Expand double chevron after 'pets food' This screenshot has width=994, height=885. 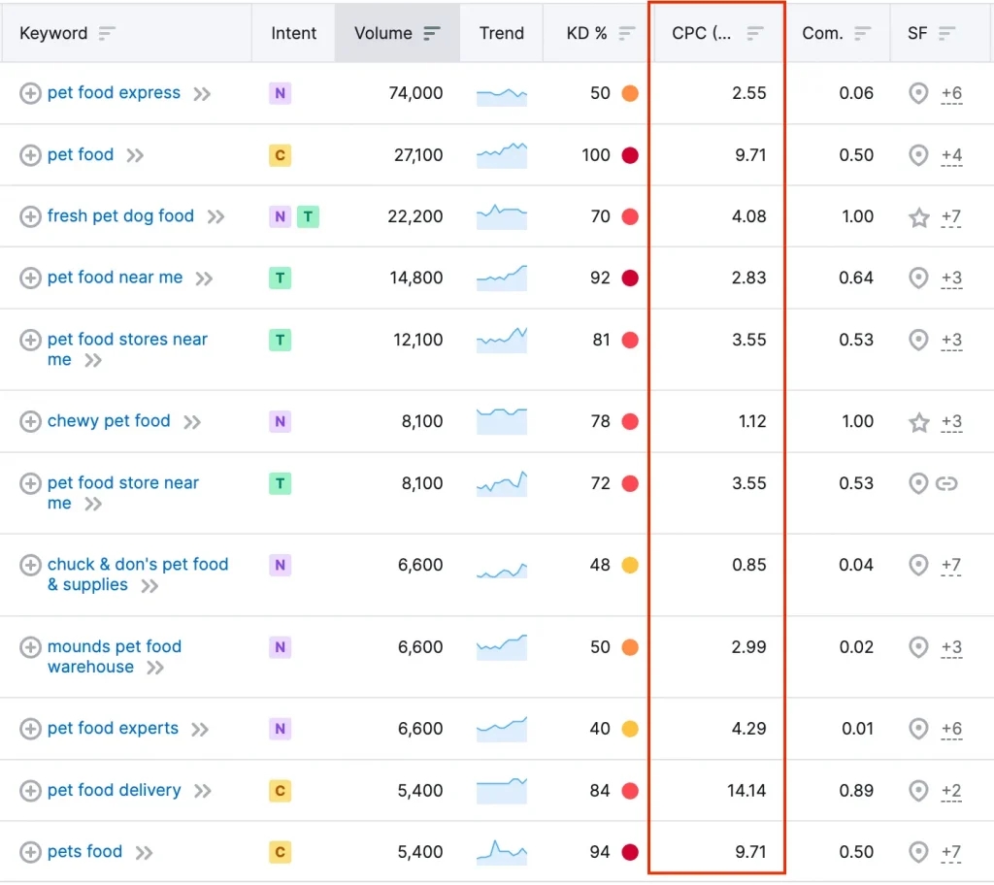coord(145,853)
